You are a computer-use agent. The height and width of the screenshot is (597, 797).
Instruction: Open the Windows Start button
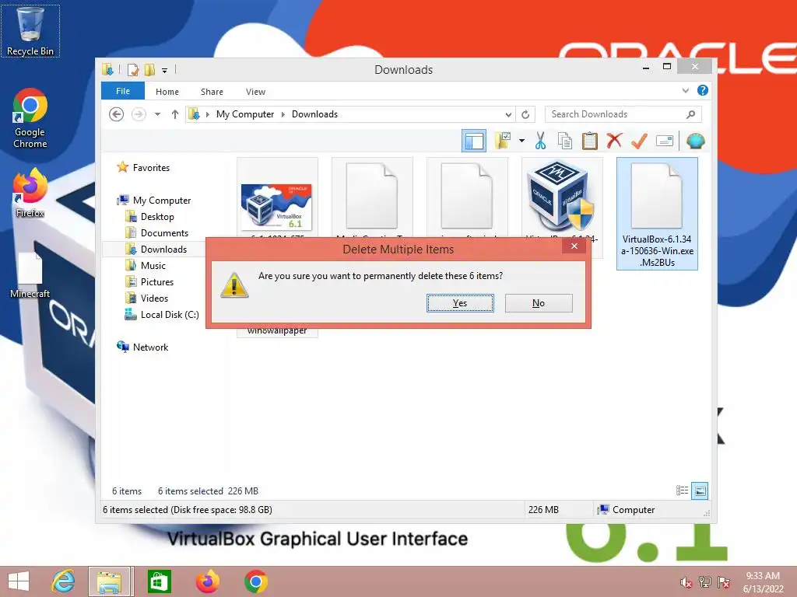[19, 581]
